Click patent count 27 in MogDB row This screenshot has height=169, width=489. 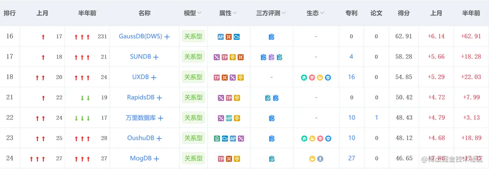click(x=351, y=158)
